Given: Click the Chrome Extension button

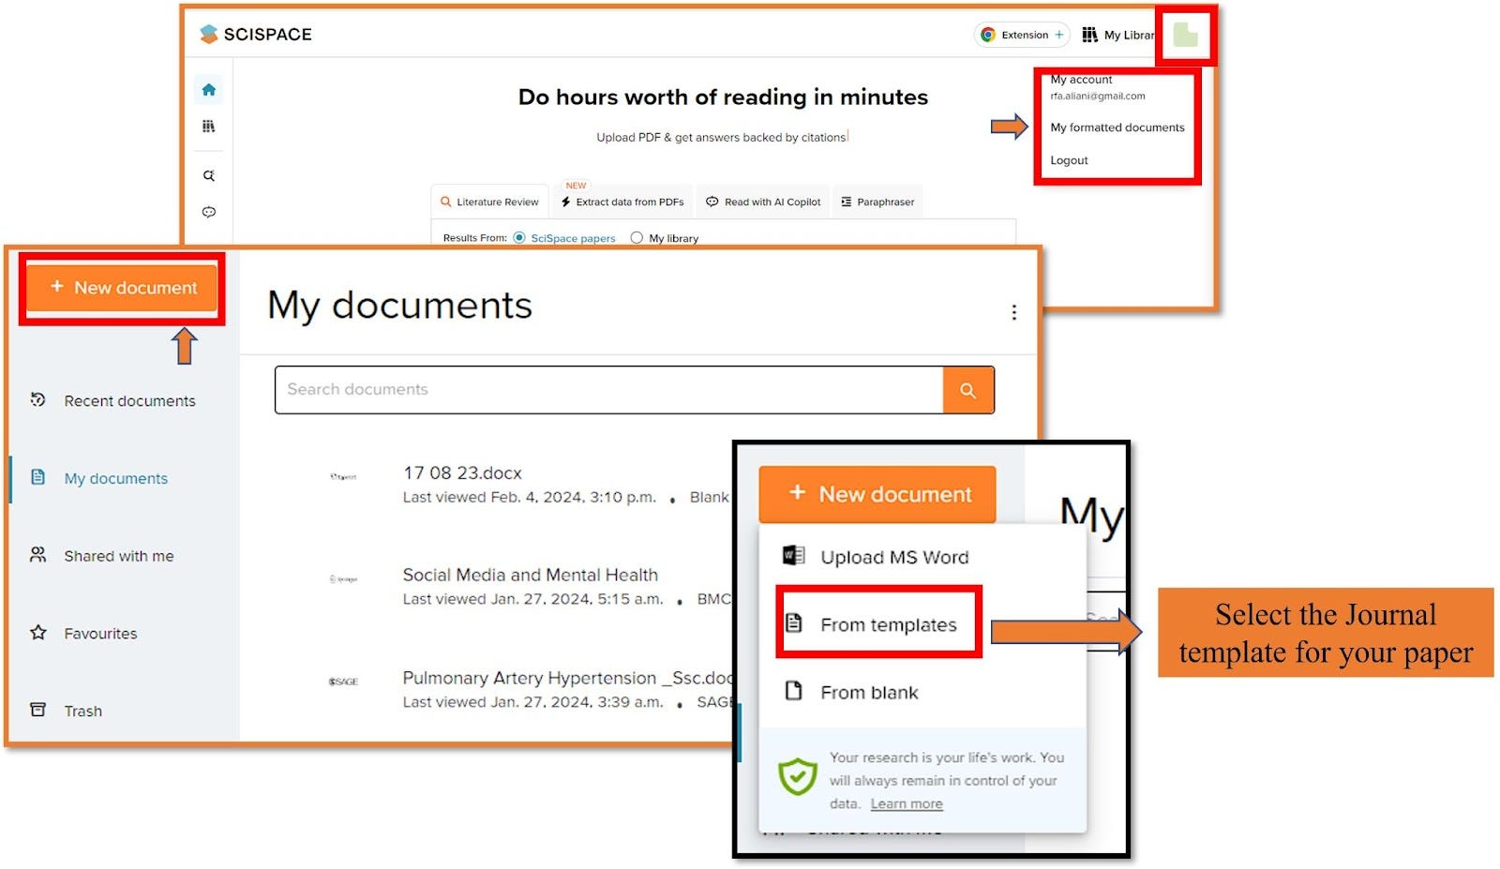Looking at the screenshot, I should 1022,35.
